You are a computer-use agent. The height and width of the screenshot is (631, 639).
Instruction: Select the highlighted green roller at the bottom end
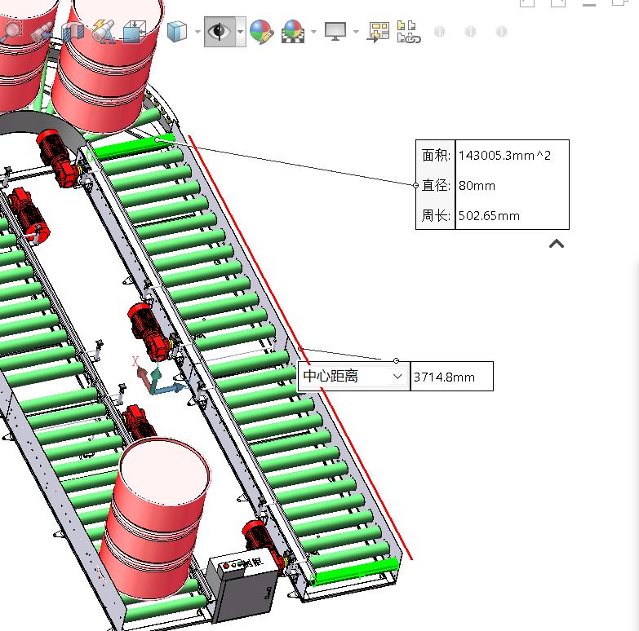pyautogui.click(x=354, y=571)
